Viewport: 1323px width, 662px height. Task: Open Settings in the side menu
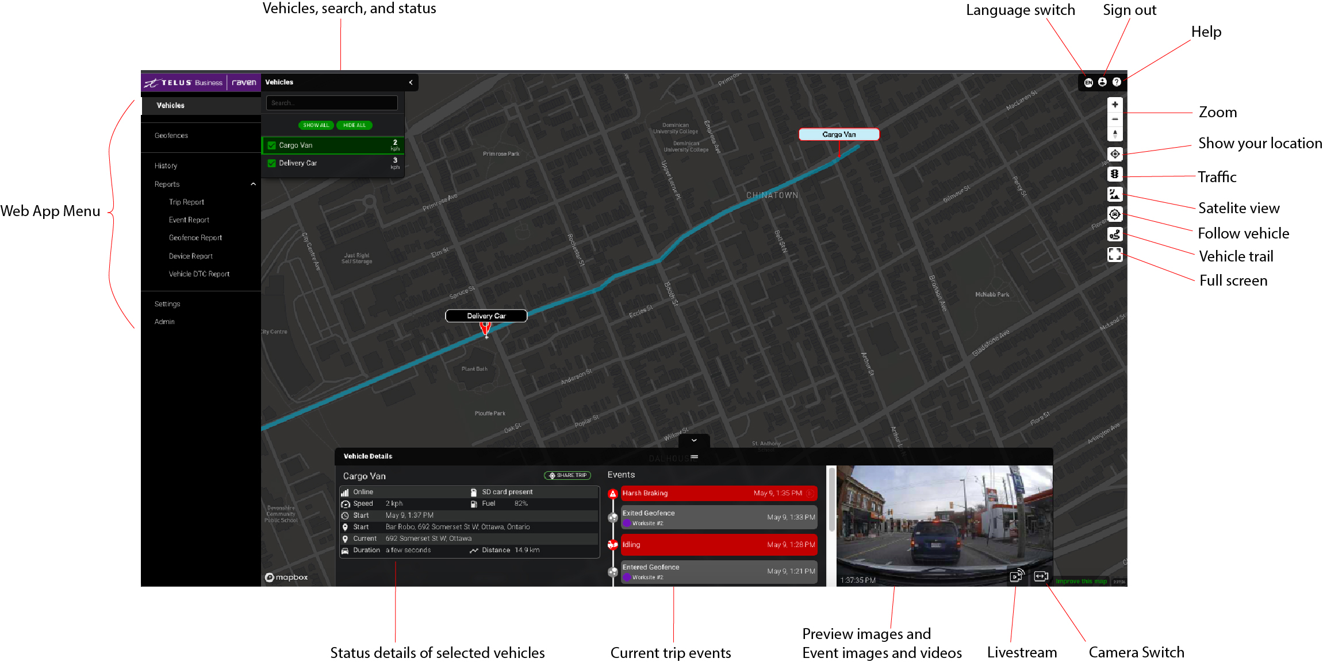(x=167, y=304)
